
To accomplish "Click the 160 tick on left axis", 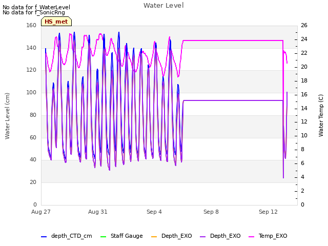I will (x=31, y=25).
